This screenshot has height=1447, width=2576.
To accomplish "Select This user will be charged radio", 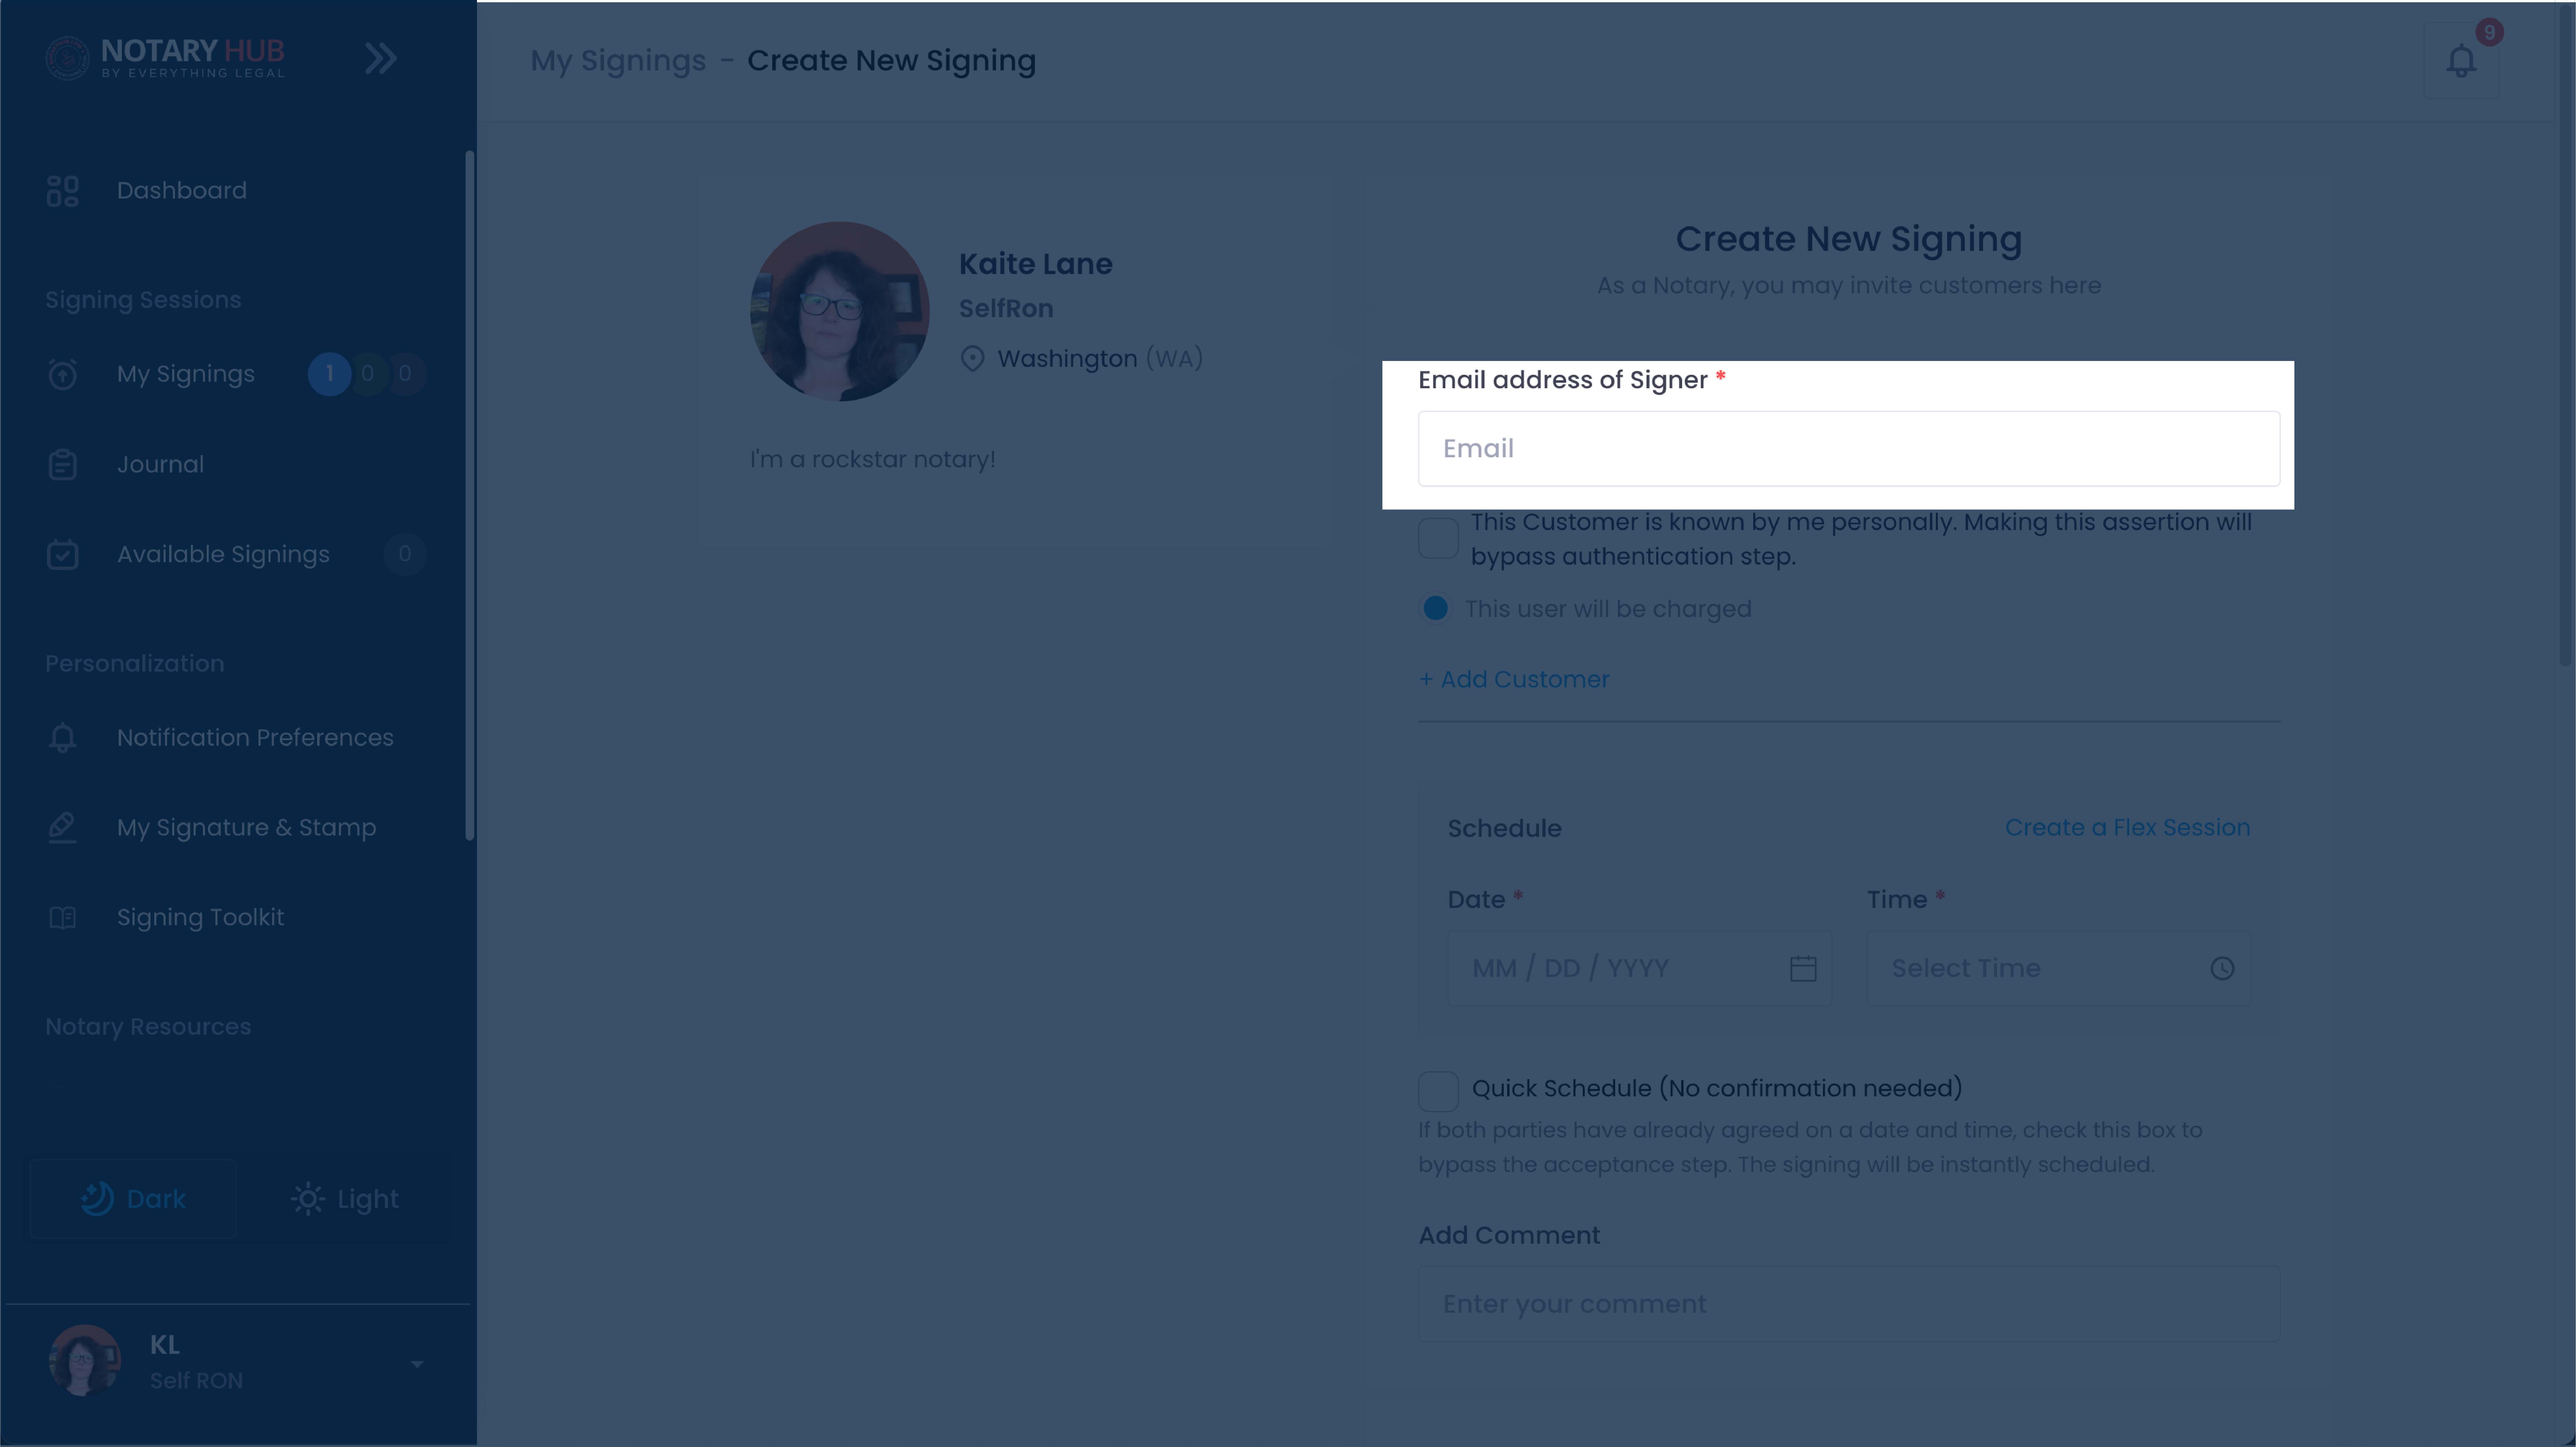I will (x=1435, y=608).
